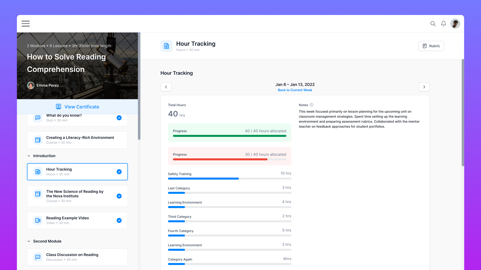Click the main content vertical scrollbar
This screenshot has height=270, width=481.
coord(463,112)
